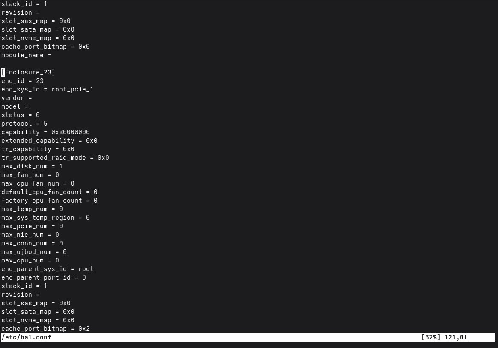Click the [Enclosure_23] section header
Image resolution: width=498 pixels, height=348 pixels.
point(28,72)
